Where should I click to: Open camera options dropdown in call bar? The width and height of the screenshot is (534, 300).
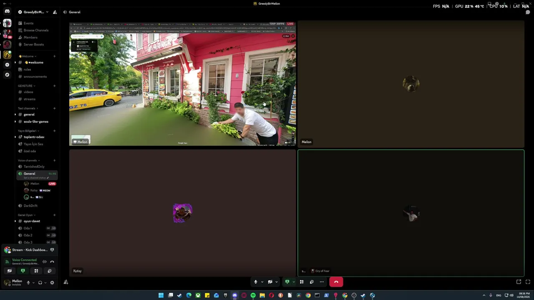coord(276,282)
